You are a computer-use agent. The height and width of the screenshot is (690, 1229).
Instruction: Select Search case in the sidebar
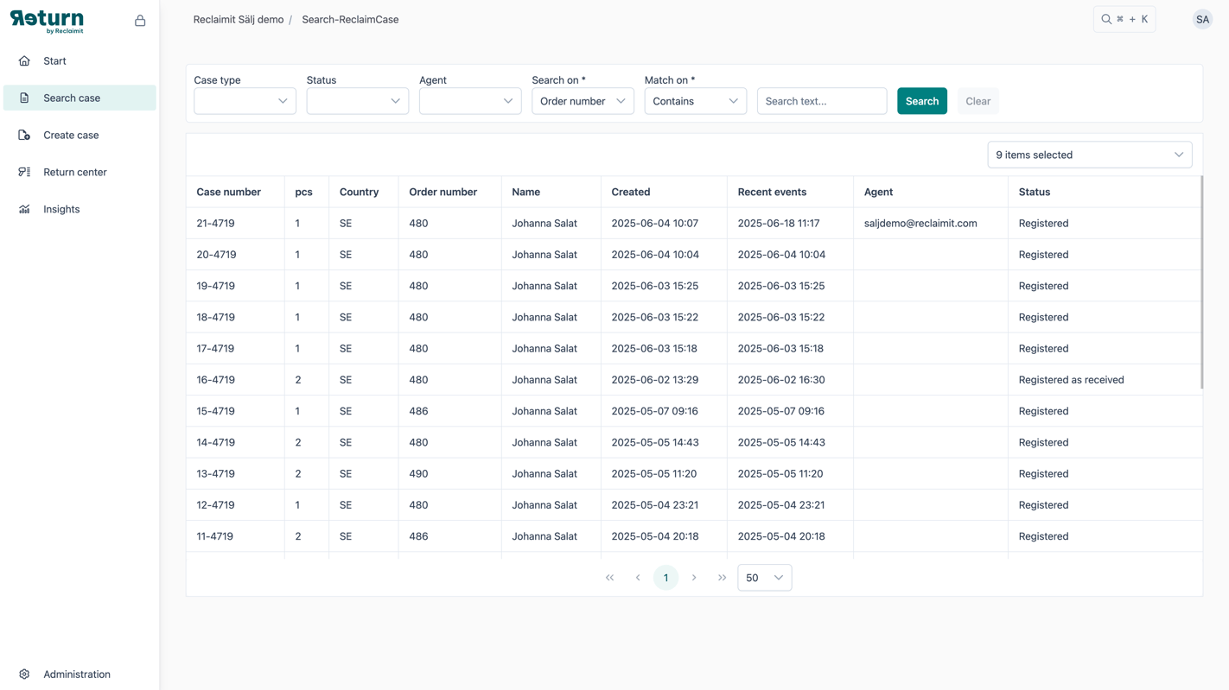click(80, 98)
